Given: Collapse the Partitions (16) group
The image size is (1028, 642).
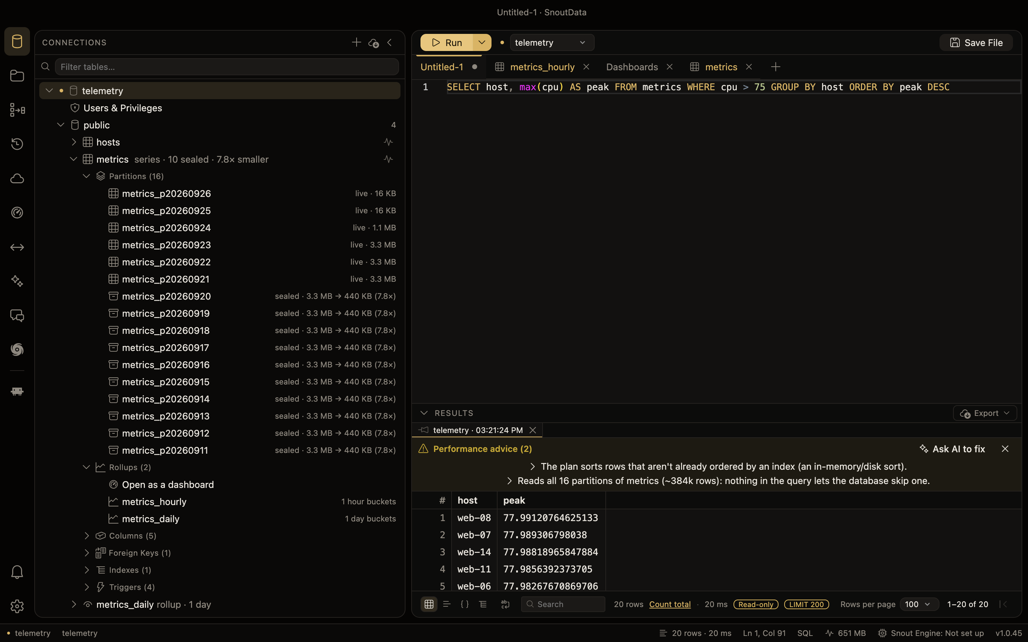Looking at the screenshot, I should tap(87, 176).
